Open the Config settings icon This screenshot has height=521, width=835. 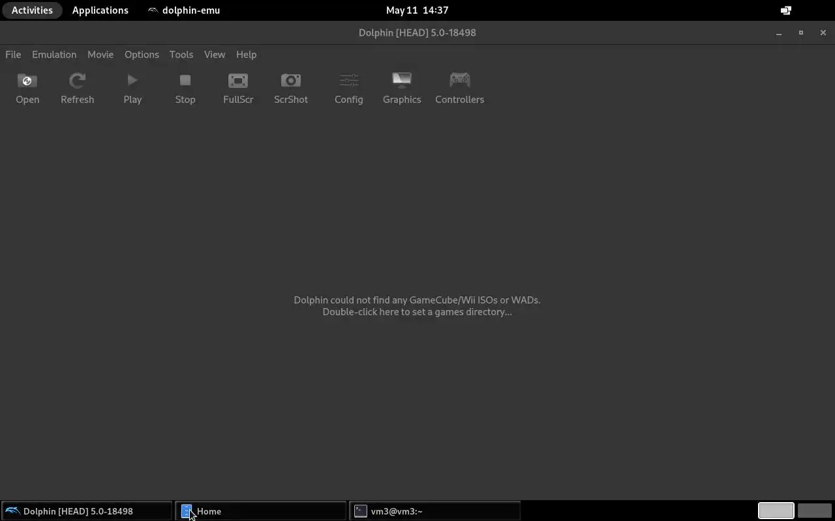(x=349, y=81)
